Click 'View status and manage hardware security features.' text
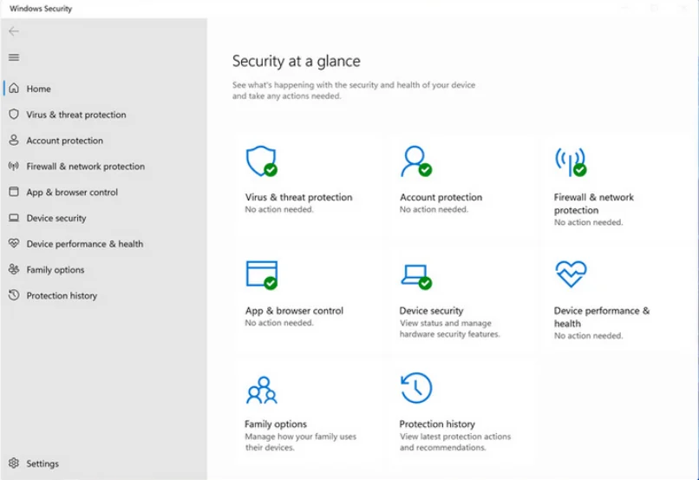Viewport: 699px width, 480px height. 450,328
